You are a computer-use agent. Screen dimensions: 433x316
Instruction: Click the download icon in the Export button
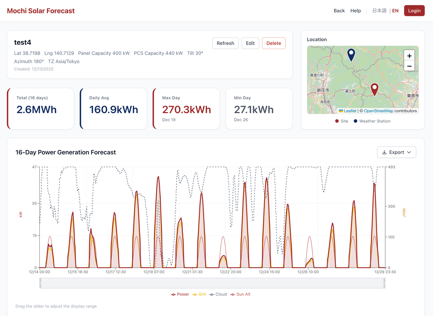click(384, 152)
